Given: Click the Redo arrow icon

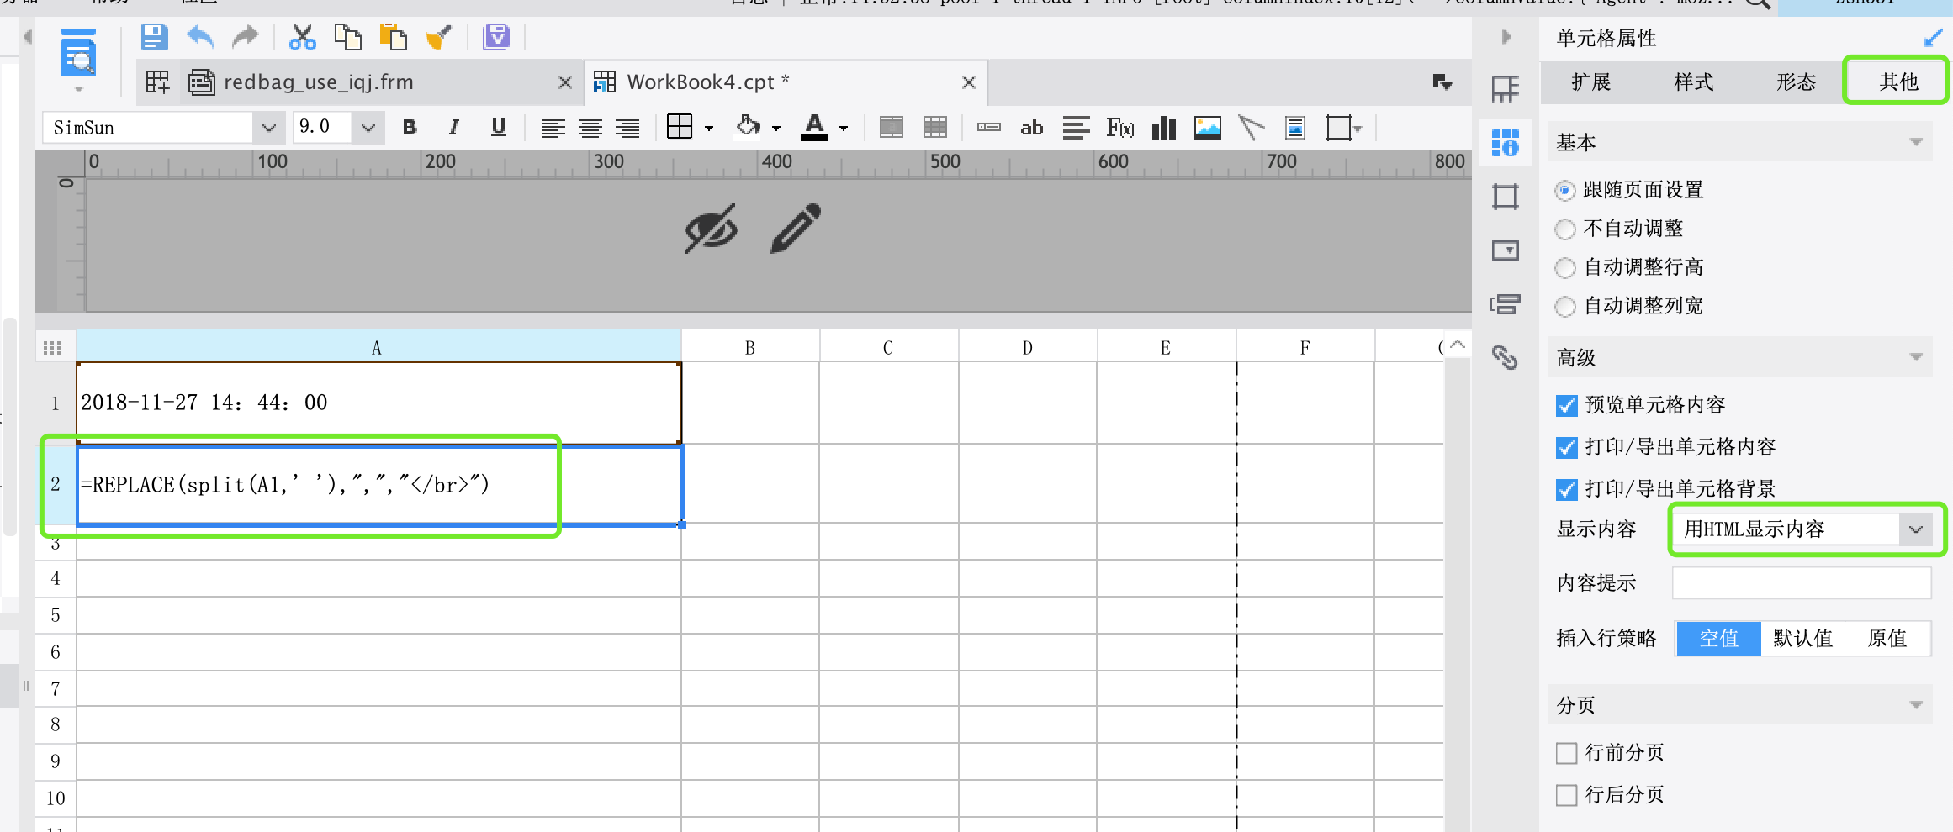Looking at the screenshot, I should [x=245, y=37].
